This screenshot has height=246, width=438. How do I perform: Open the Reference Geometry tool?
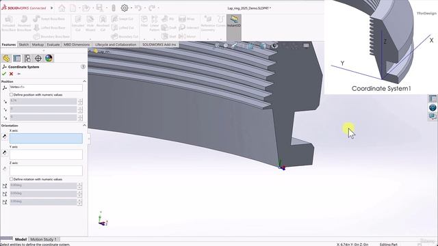click(x=208, y=23)
